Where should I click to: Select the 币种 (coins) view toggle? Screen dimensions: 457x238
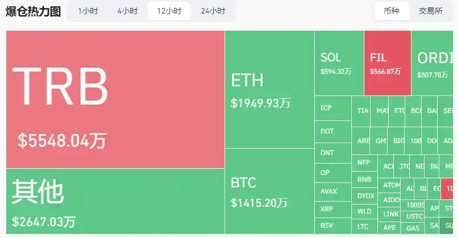tap(392, 11)
